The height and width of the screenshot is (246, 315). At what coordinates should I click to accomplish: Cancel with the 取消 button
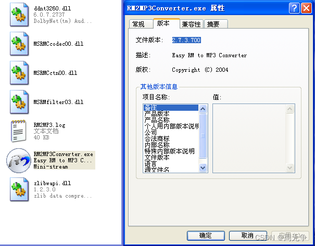point(248,236)
